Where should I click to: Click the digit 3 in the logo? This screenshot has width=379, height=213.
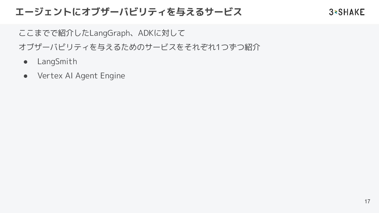(331, 12)
